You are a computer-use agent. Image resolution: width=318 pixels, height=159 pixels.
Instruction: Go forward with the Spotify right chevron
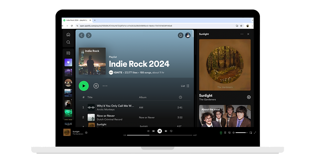pos(89,35)
